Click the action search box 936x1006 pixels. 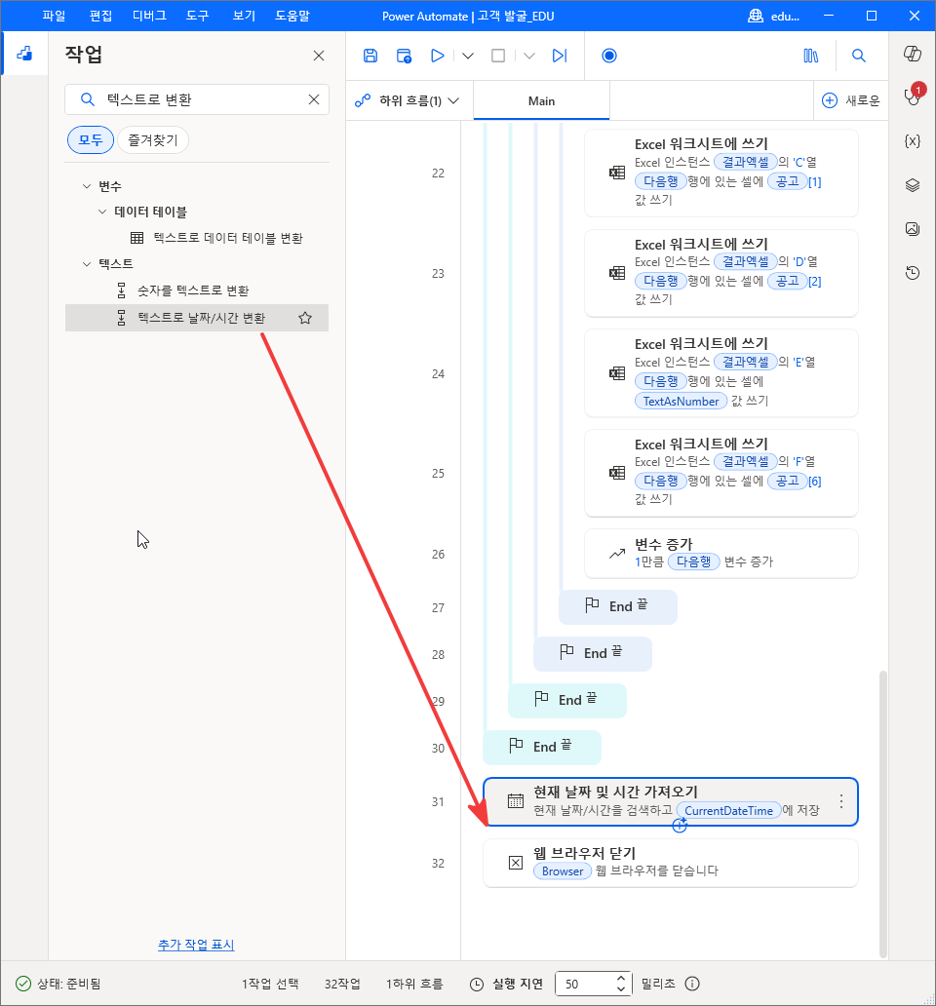pos(197,99)
